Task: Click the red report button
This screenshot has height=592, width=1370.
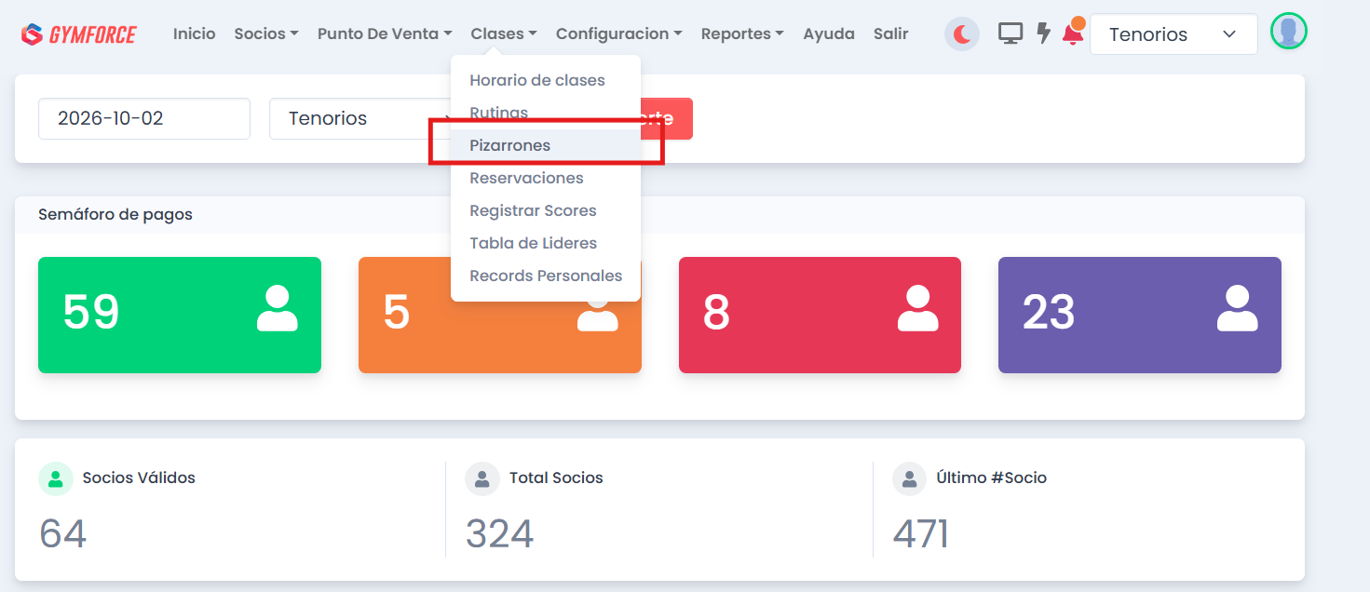Action: tap(667, 118)
